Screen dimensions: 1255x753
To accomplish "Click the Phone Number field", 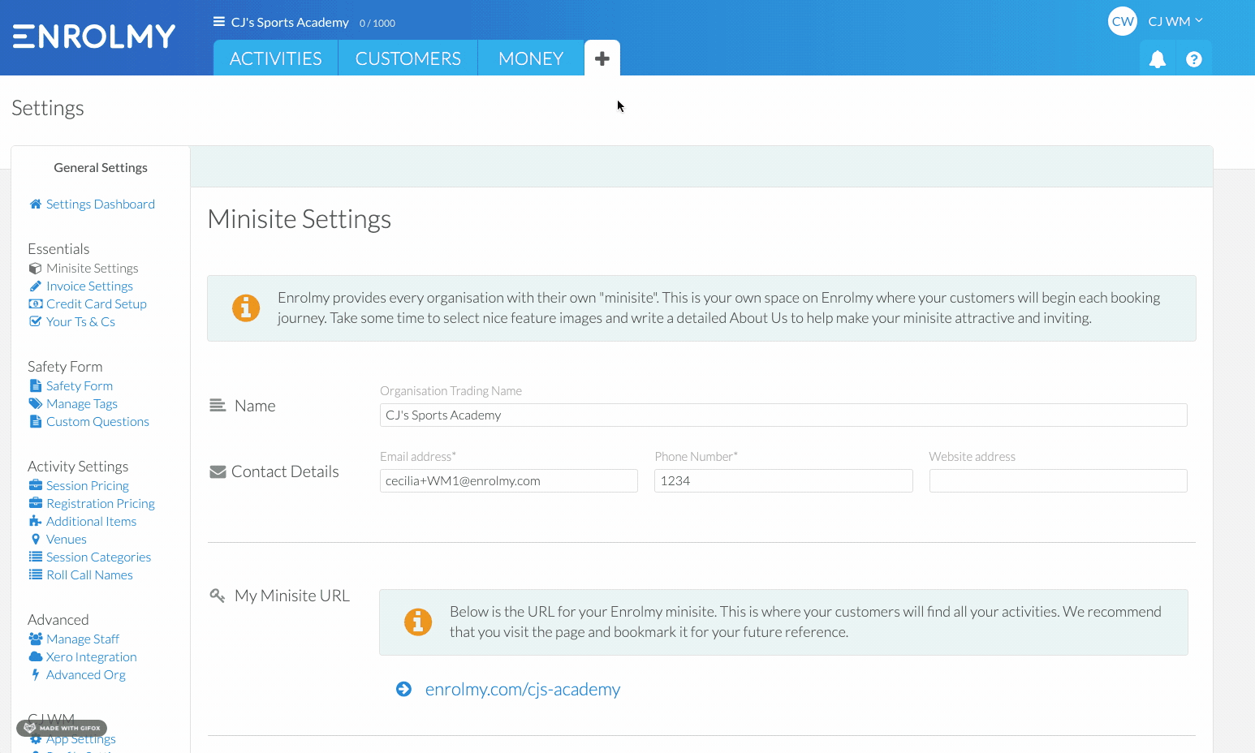I will tap(783, 481).
